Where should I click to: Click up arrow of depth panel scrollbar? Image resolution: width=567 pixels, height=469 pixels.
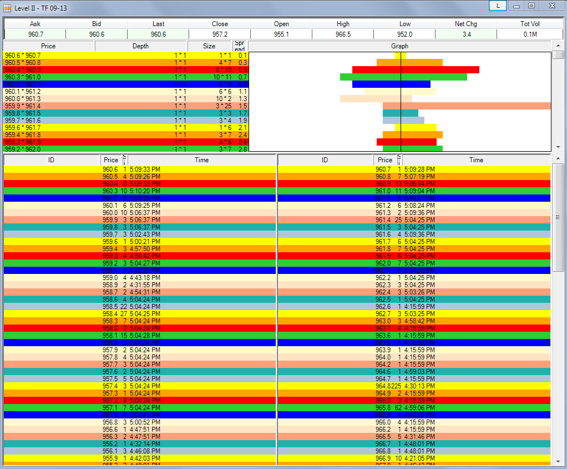[558, 46]
